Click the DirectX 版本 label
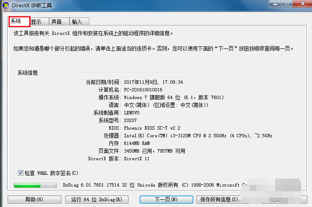The image size is (312, 207). click(x=104, y=159)
